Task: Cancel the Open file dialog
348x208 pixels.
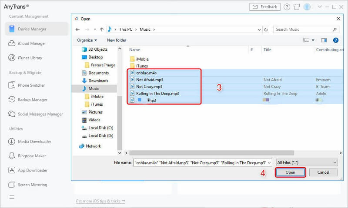Action: (x=323, y=172)
